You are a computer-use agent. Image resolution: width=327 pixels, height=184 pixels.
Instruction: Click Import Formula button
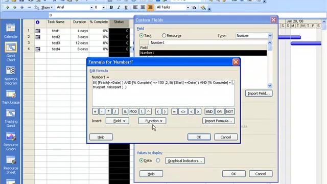pyautogui.click(x=219, y=121)
